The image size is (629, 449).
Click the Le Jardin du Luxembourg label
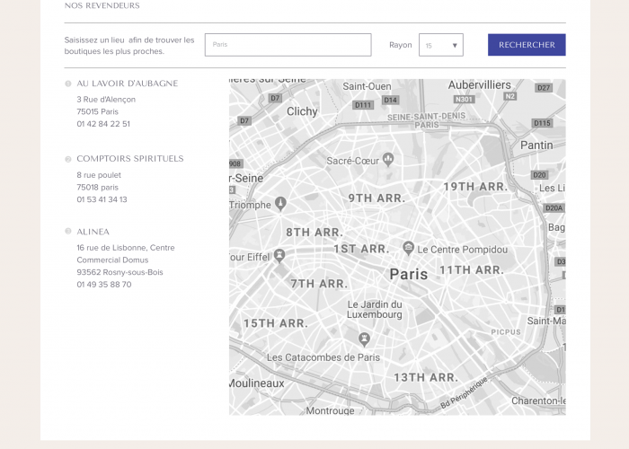pos(375,310)
